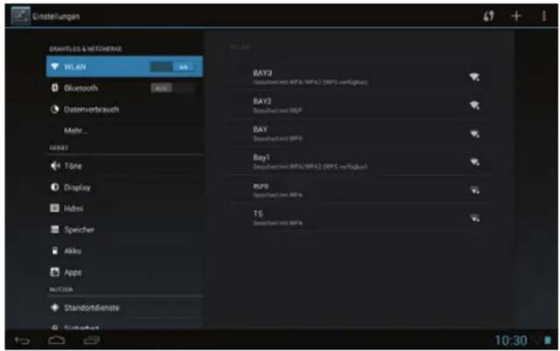
Task: Click BAY3 signal strength icon
Action: [x=474, y=77]
